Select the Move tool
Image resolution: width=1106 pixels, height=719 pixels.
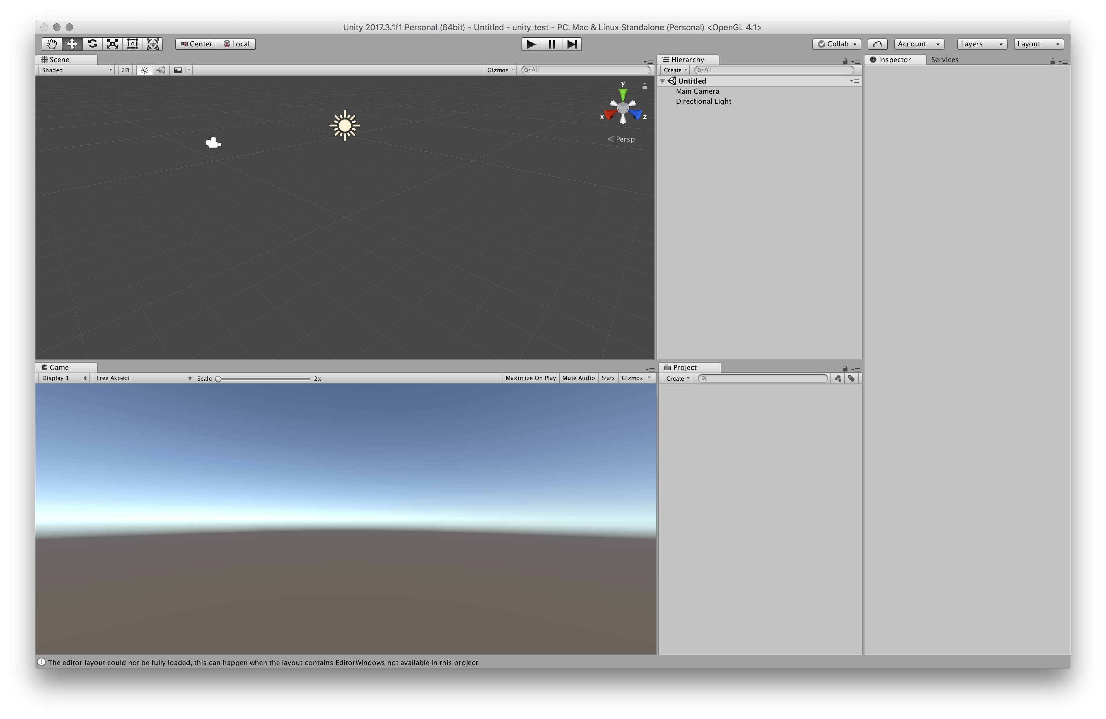72,44
